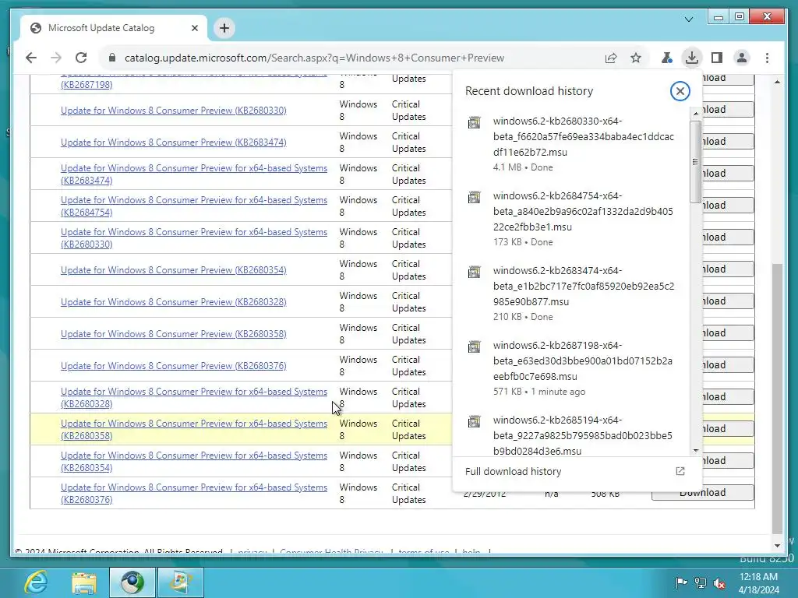Open Update for Windows 8 Consumer Preview (KB2683474)
The width and height of the screenshot is (798, 598).
click(174, 142)
